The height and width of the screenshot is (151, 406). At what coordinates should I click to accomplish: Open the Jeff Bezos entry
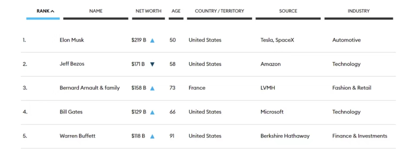click(72, 64)
